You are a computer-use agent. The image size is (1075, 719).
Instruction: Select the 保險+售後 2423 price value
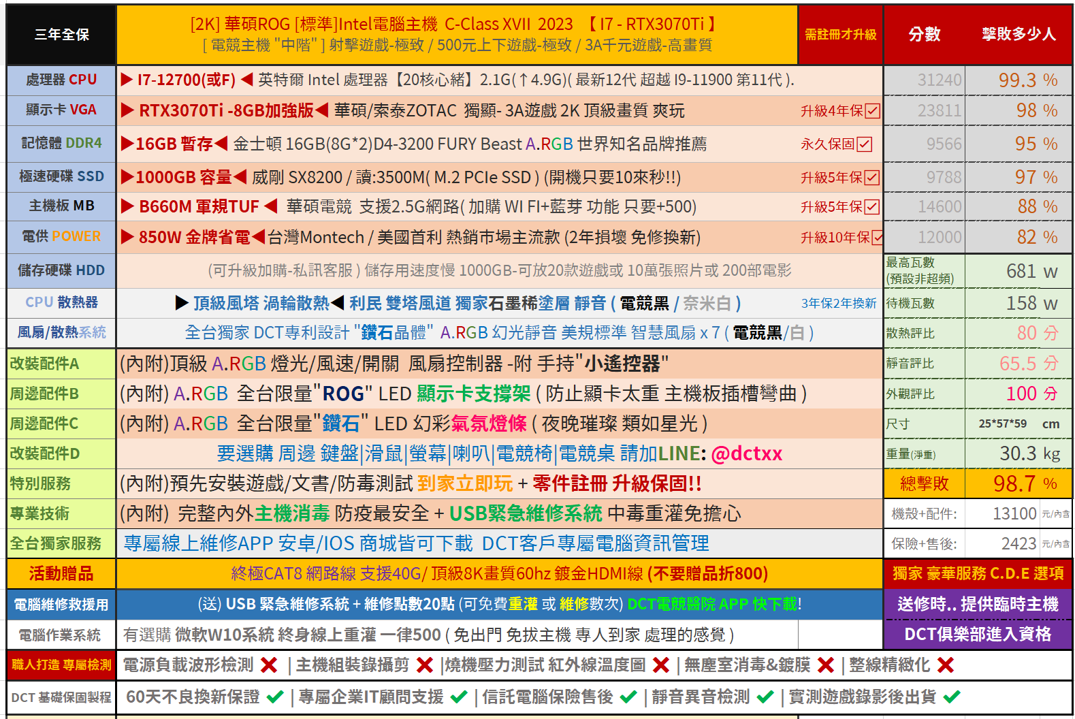pos(1018,543)
